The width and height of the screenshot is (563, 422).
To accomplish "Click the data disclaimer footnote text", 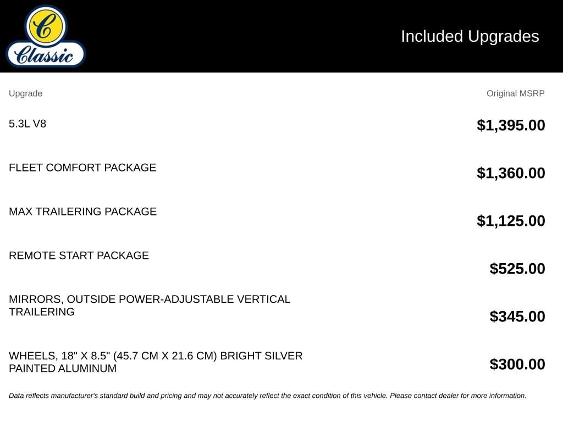I will point(268,396).
